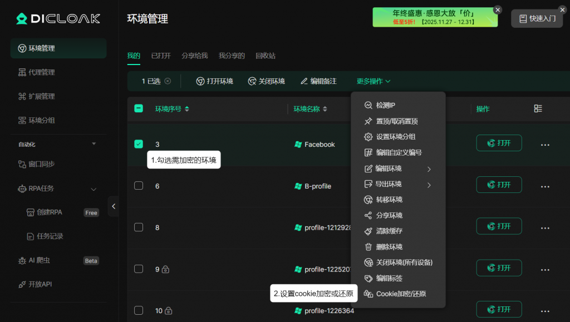Click the clear selection icon beside 1 已选
The width and height of the screenshot is (570, 322).
(x=168, y=81)
